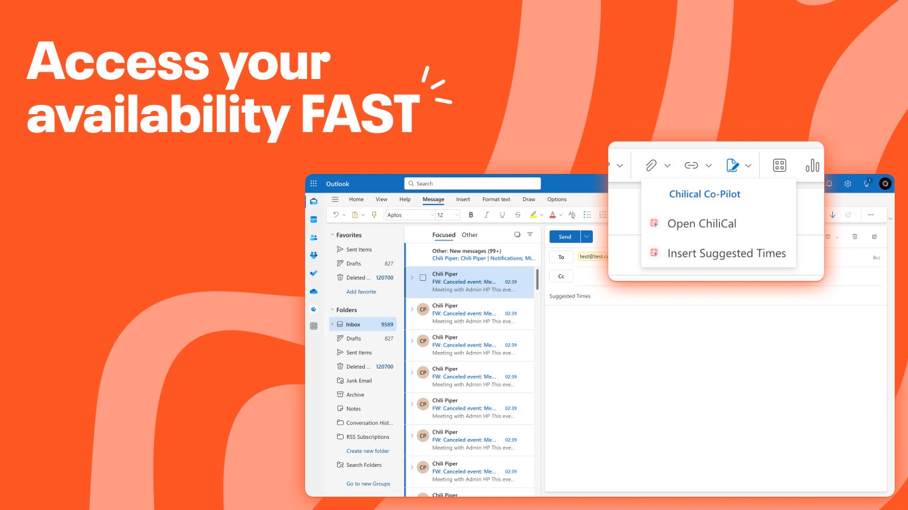Toggle italic formatting
908x510 pixels.
[487, 214]
